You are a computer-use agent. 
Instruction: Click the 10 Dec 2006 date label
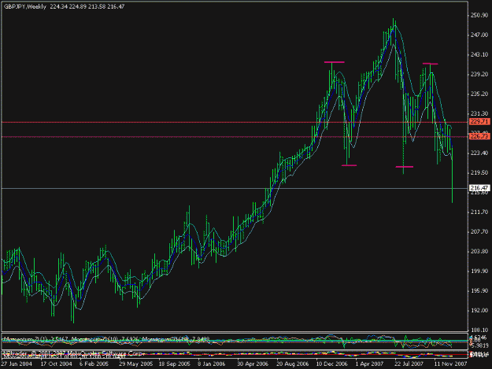(332, 364)
